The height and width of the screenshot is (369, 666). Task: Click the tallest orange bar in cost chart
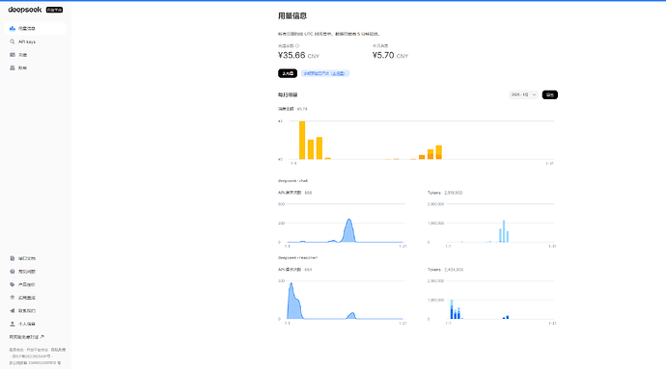[302, 140]
